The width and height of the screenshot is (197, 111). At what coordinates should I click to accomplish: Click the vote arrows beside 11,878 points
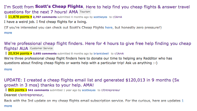coord(6,17)
